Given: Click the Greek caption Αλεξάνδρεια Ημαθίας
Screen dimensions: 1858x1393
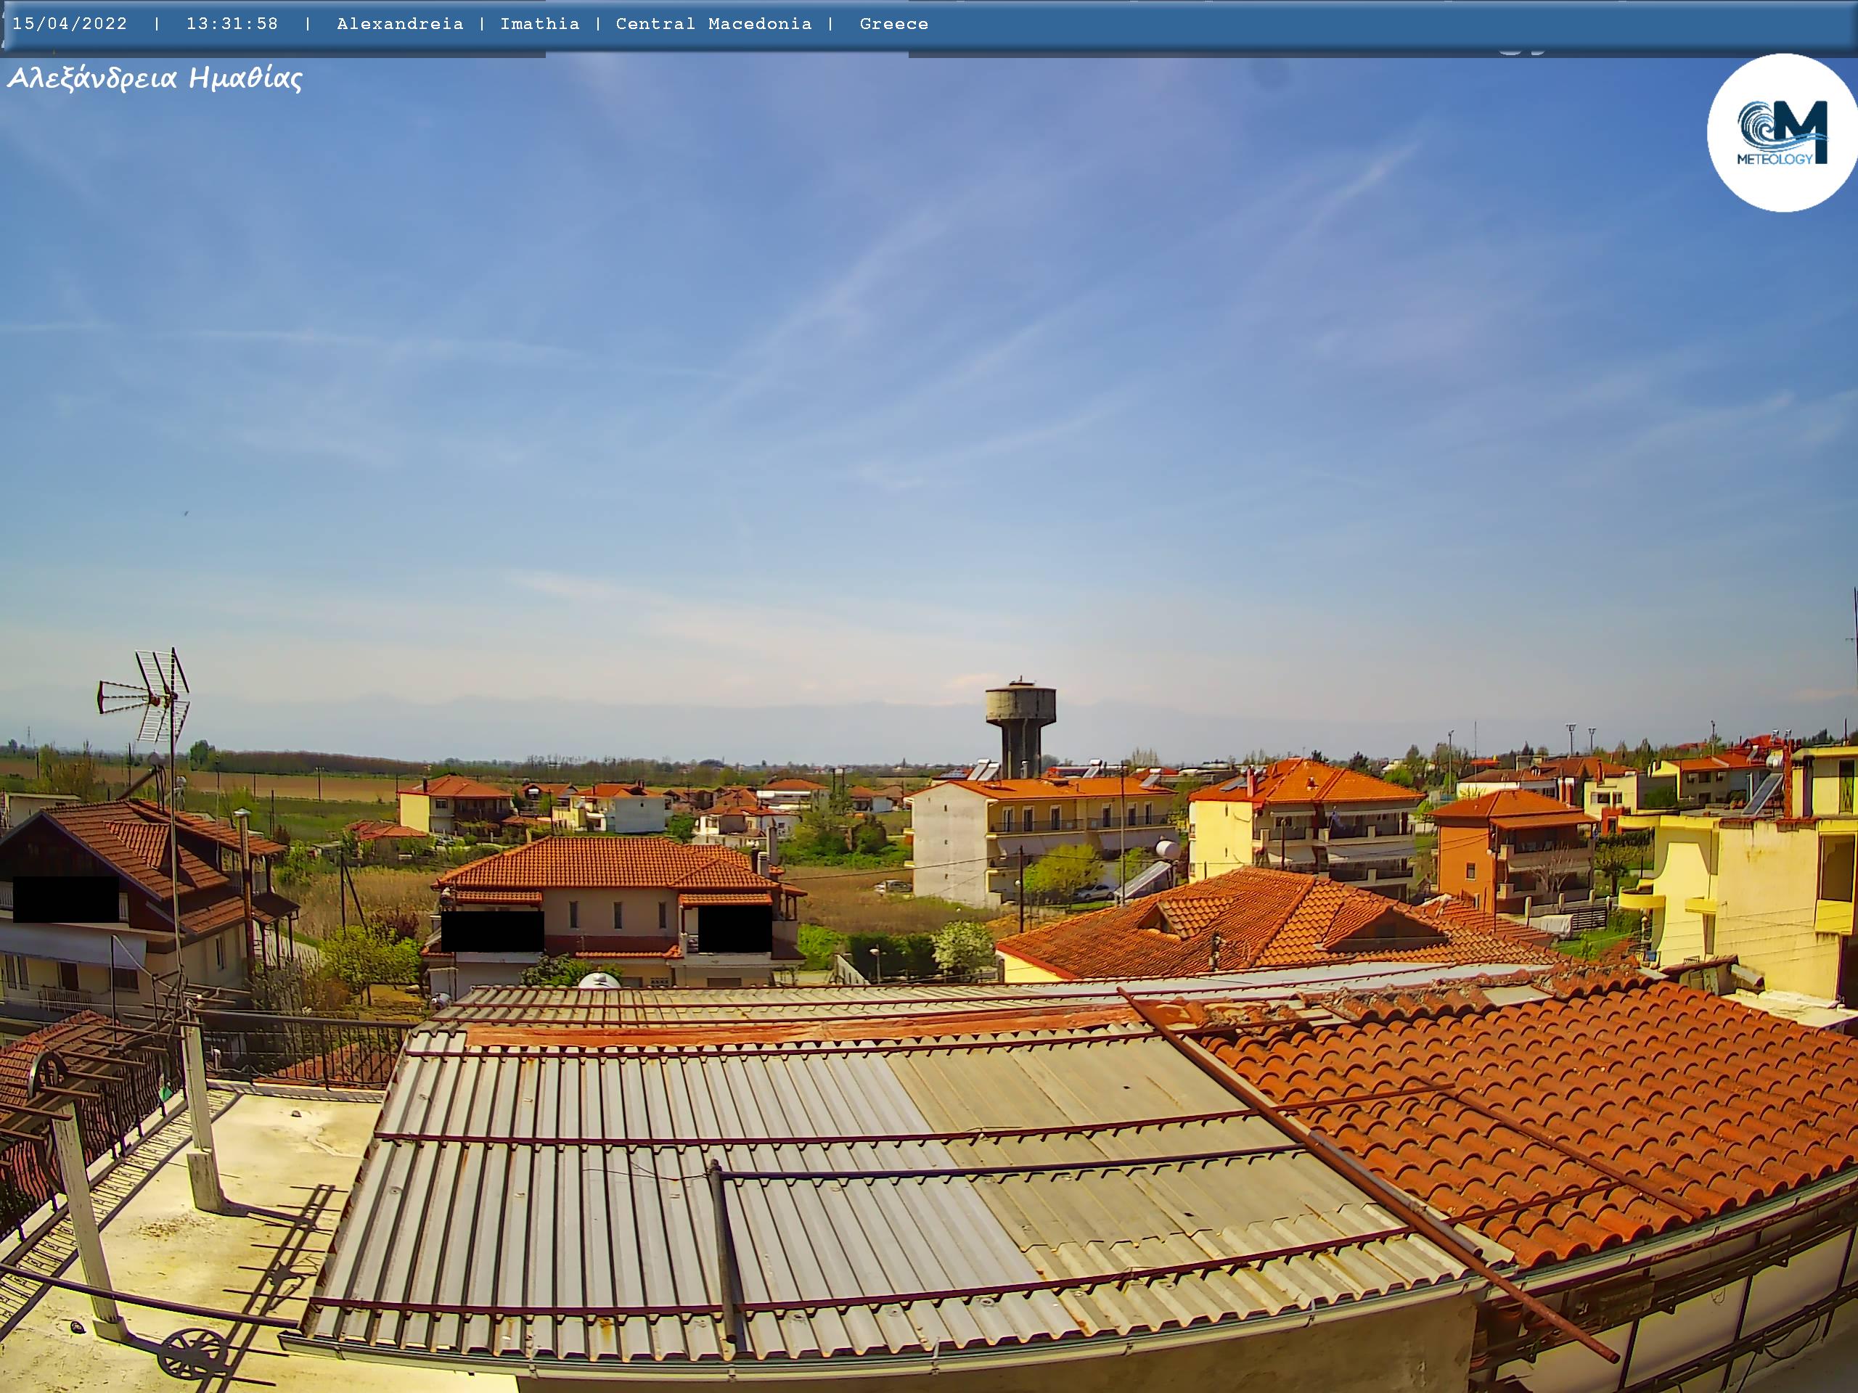Looking at the screenshot, I should pyautogui.click(x=155, y=79).
